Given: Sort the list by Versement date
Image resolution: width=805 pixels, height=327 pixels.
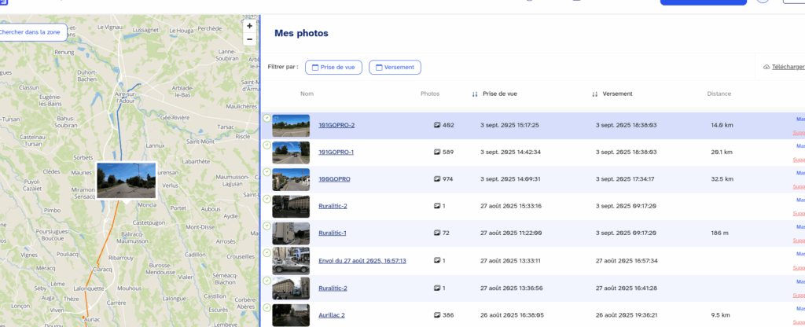Looking at the screenshot, I should coord(595,94).
